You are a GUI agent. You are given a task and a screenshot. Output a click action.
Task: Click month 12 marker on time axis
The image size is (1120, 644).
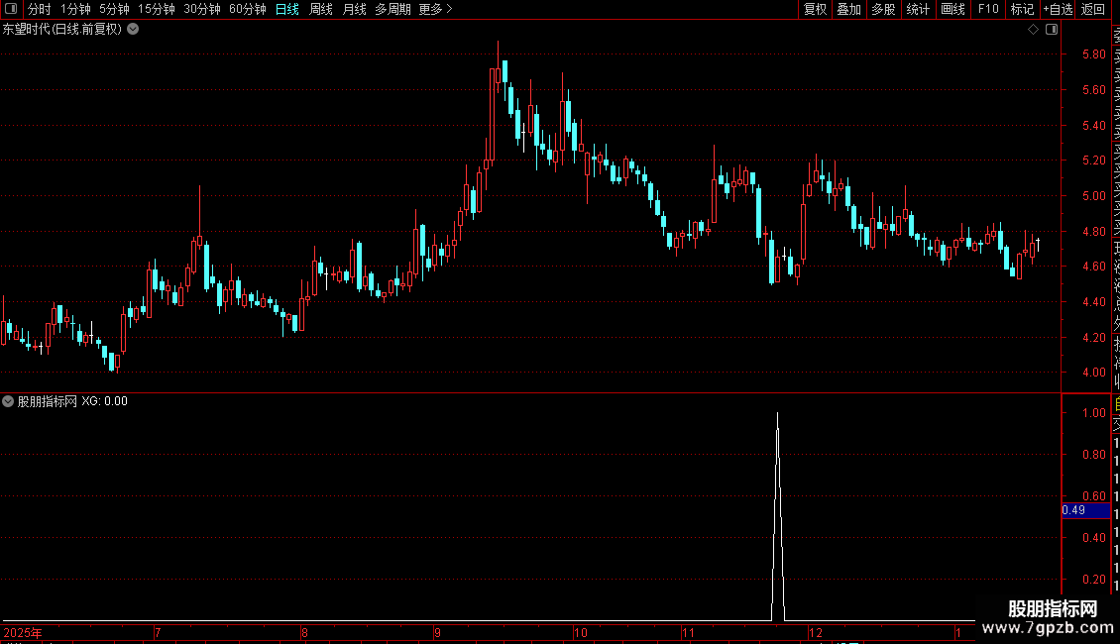(815, 632)
